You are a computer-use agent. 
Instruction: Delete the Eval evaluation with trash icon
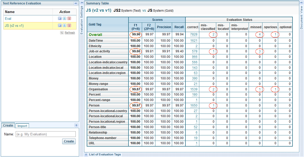69,18
